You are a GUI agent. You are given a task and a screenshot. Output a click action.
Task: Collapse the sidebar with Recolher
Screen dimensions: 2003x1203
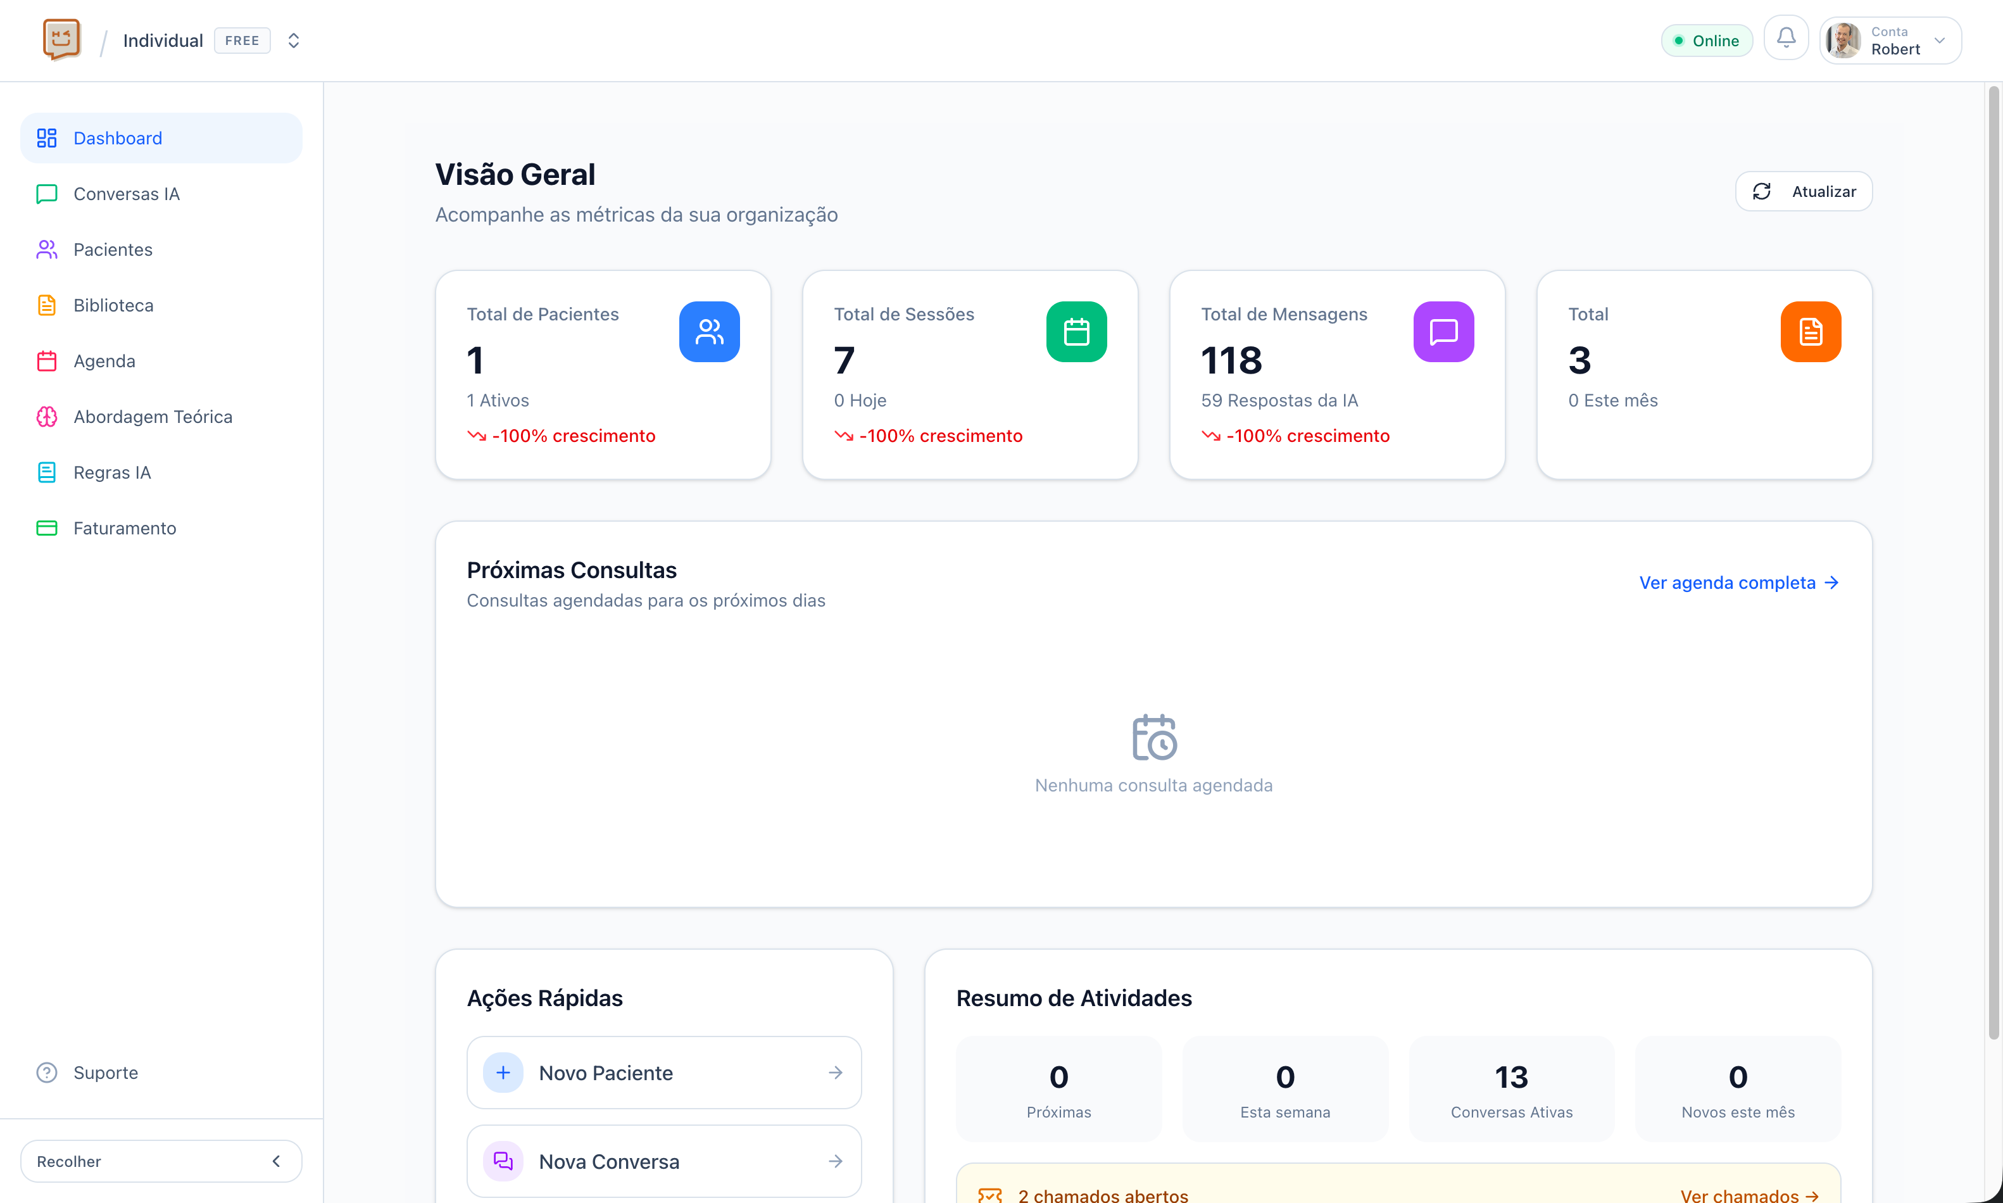pyautogui.click(x=160, y=1161)
